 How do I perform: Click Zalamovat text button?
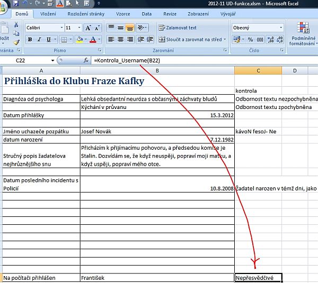tap(178, 28)
